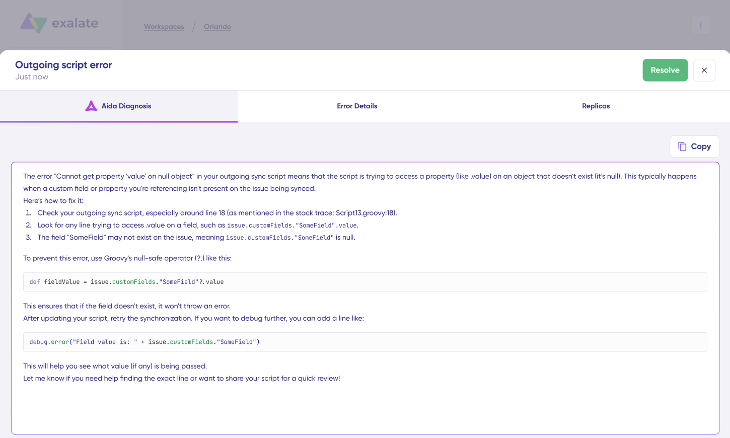Click the 'def fieldValue' code snippet
The height and width of the screenshot is (438, 730).
click(x=365, y=282)
